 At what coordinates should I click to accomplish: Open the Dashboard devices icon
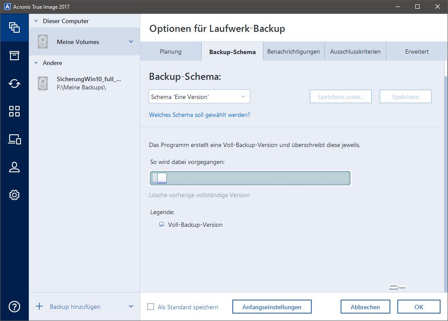tap(14, 139)
